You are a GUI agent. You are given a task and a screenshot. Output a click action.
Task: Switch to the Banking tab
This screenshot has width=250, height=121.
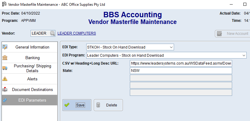coord(30,58)
